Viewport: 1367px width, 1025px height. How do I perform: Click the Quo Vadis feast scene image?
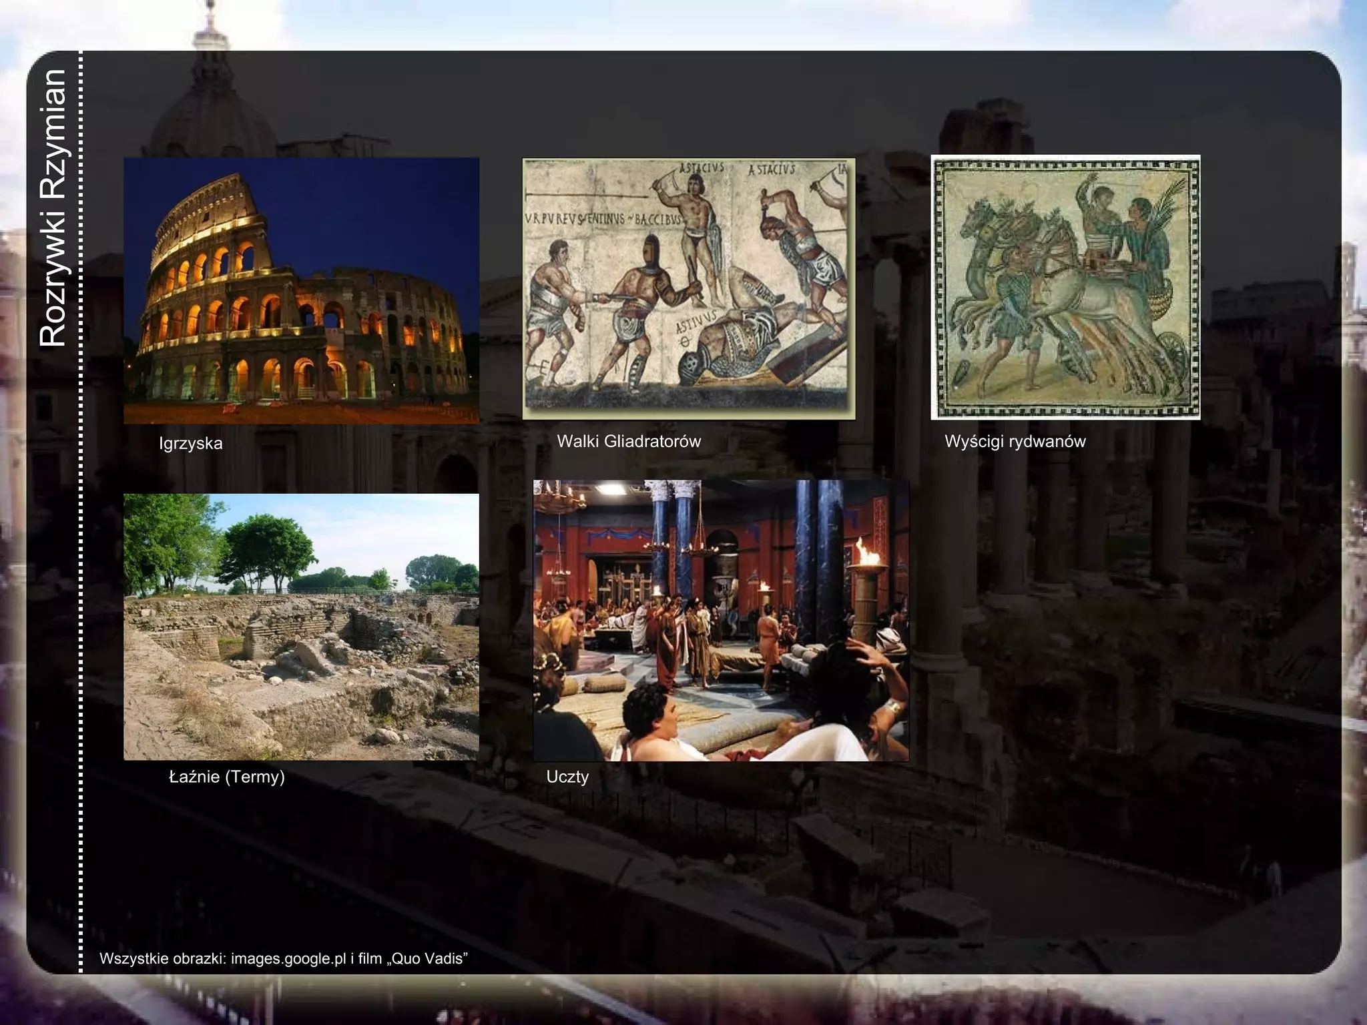click(x=721, y=621)
